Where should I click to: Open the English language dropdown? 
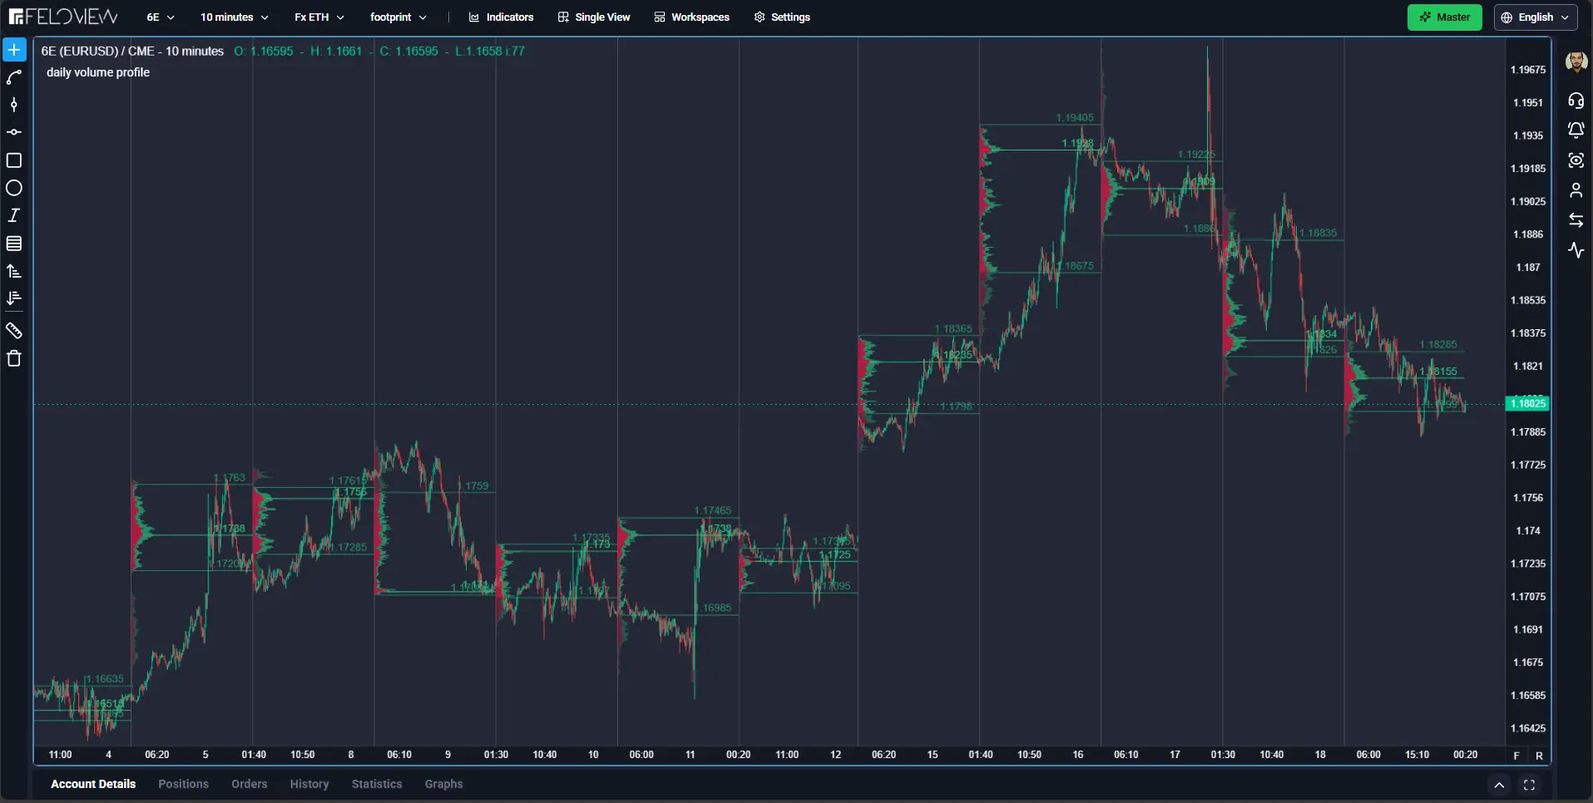(x=1536, y=17)
